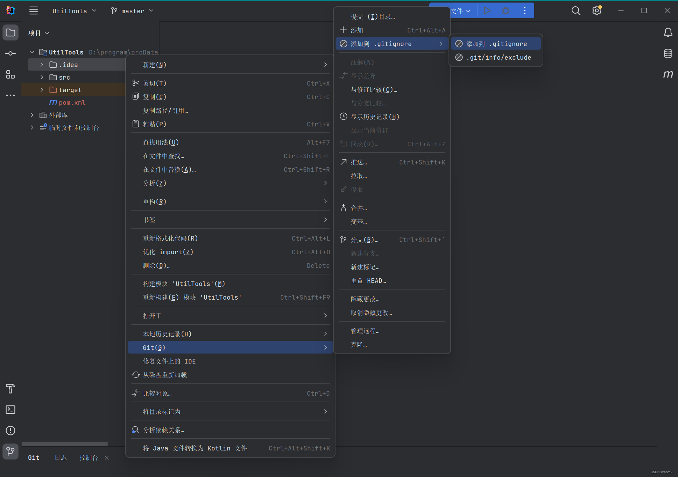This screenshot has width=678, height=477.
Task: Click the compare icon next to 比较对象
Action: click(136, 393)
